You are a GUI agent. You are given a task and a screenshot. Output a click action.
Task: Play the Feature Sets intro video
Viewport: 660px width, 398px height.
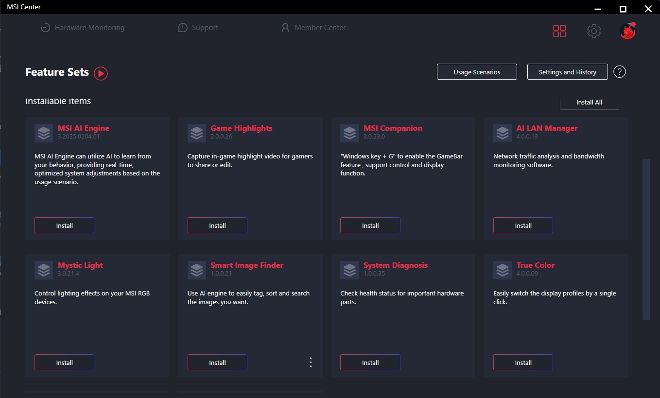(101, 73)
